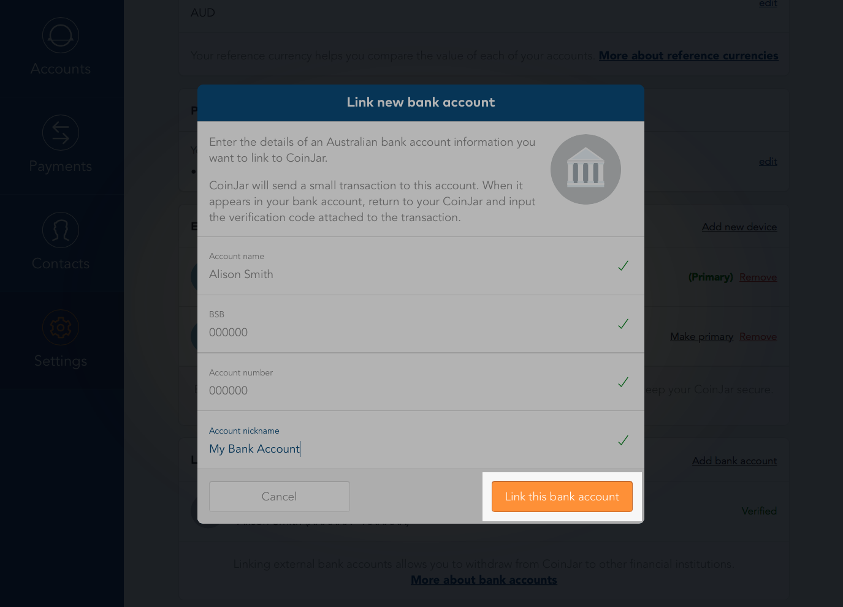This screenshot has height=607, width=843.
Task: Click the Account name checkmark icon
Action: click(623, 266)
